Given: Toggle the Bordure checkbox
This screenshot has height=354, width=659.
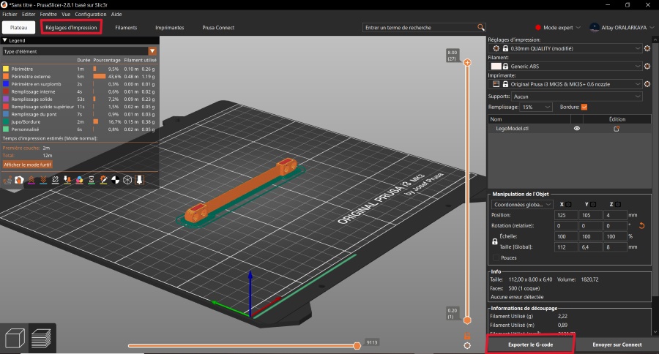Looking at the screenshot, I should (584, 107).
